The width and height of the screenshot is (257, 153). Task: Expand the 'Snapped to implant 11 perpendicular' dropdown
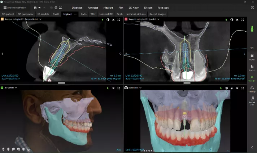click(x=40, y=19)
